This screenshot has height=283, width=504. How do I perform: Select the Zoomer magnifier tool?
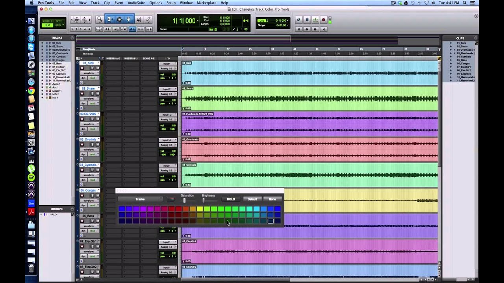pyautogui.click(x=100, y=19)
